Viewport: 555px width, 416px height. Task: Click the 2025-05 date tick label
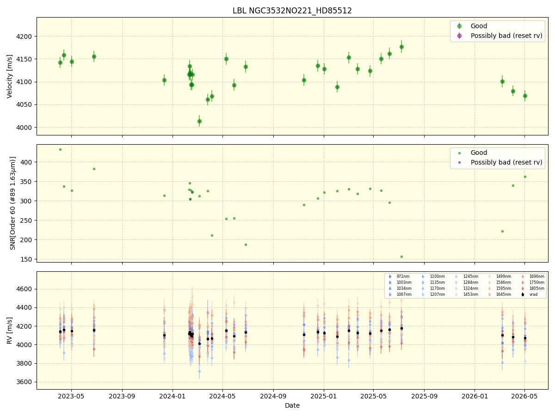(x=373, y=396)
